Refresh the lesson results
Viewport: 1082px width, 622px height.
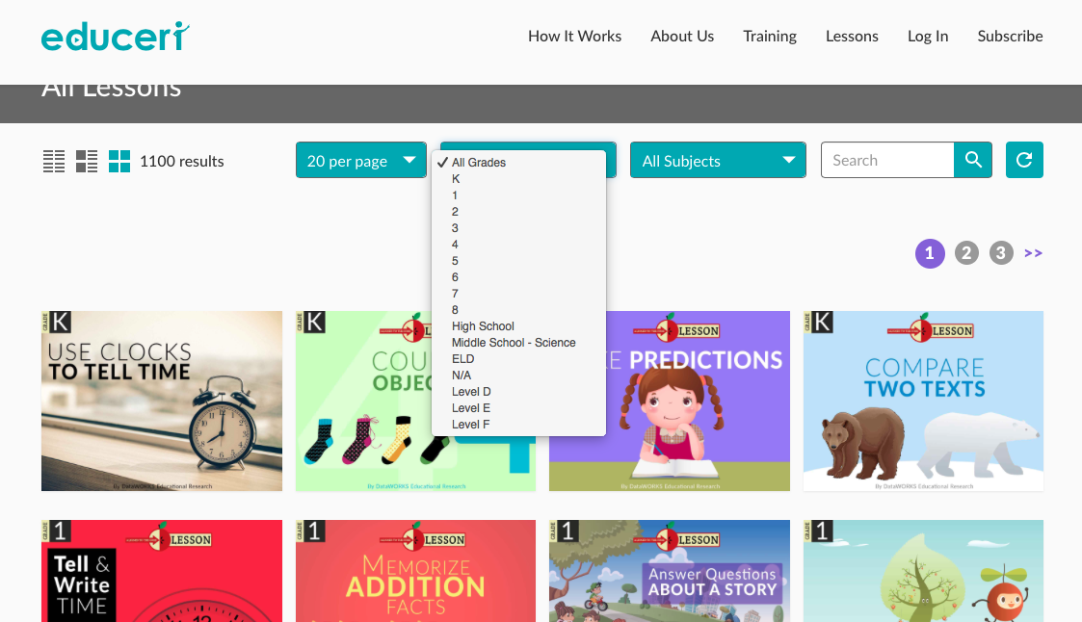coord(1024,160)
